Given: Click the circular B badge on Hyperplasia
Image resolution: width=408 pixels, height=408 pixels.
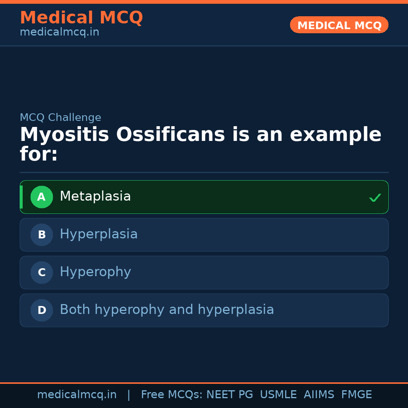Looking at the screenshot, I should (42, 235).
